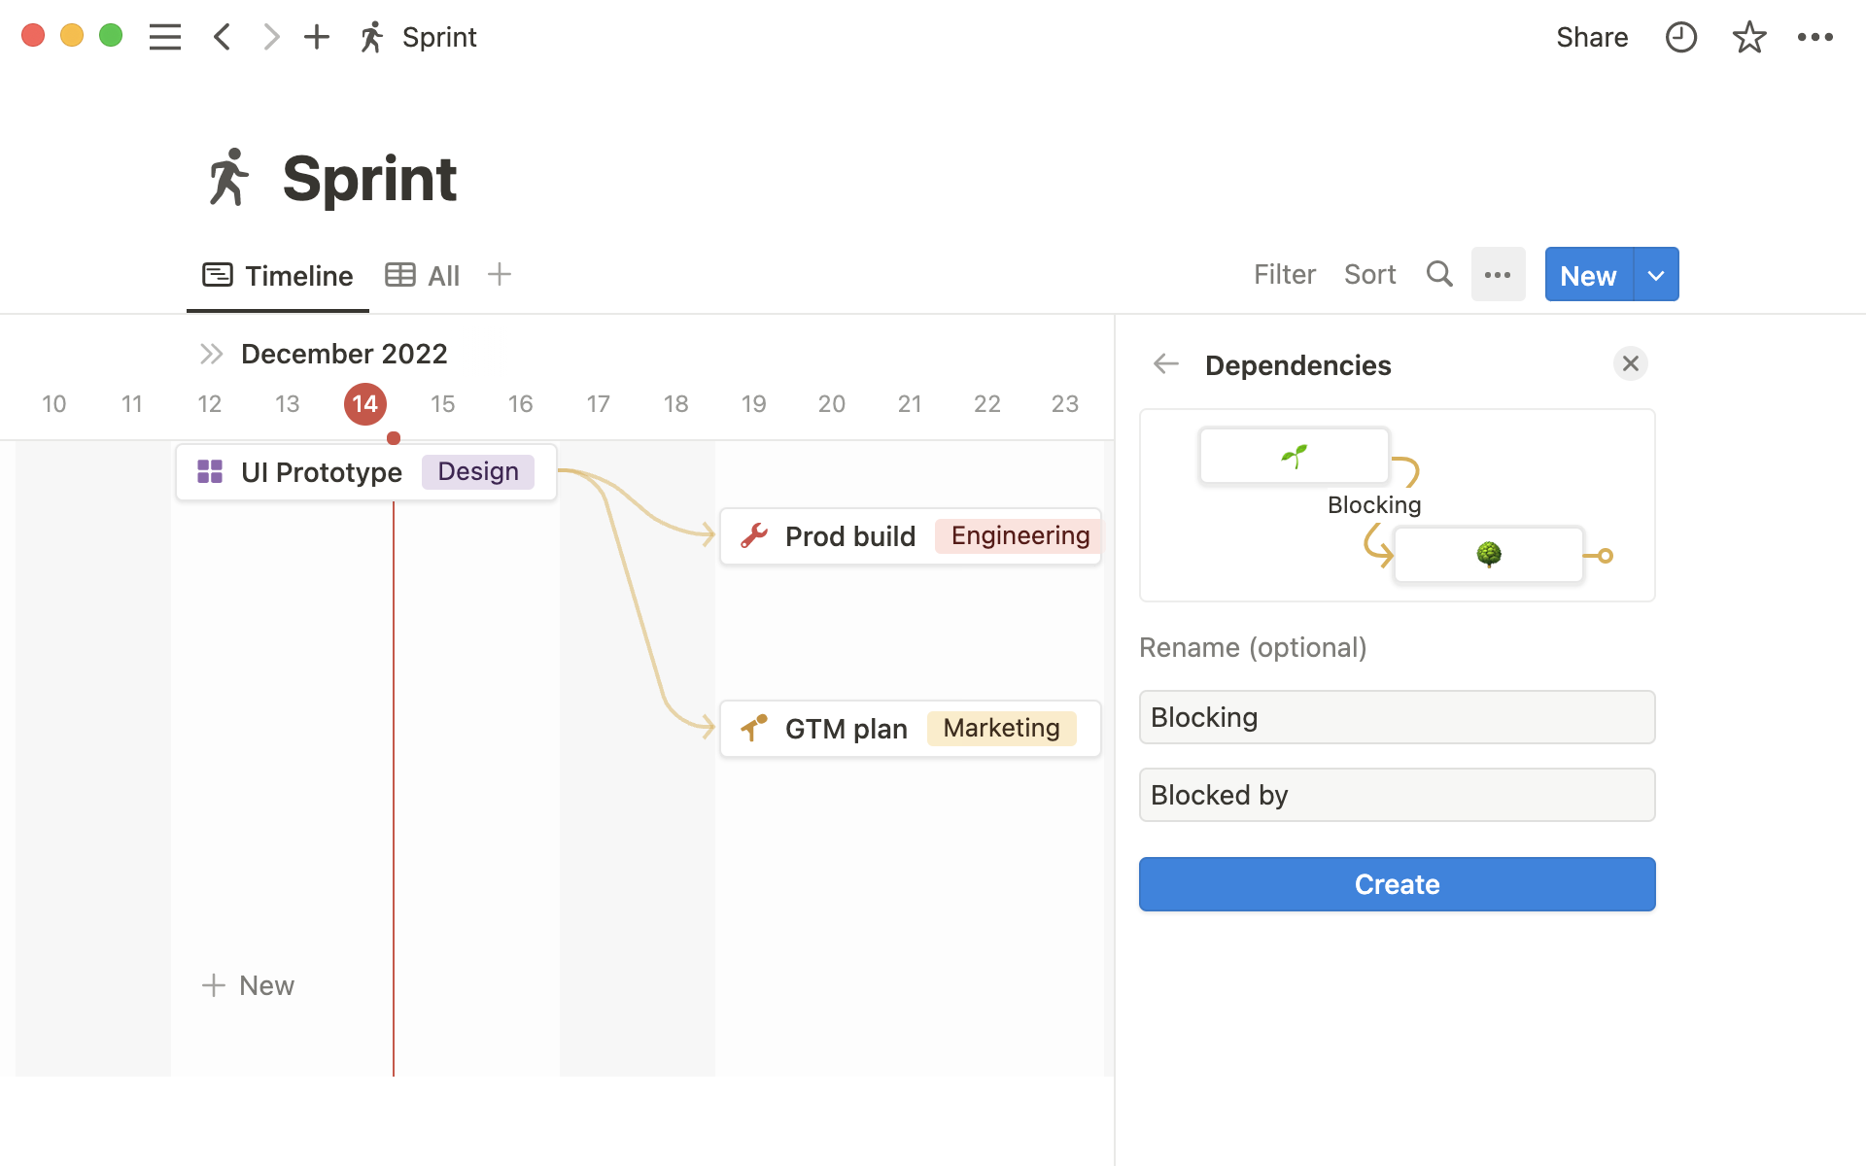Expand the New button dropdown arrow

[1656, 275]
